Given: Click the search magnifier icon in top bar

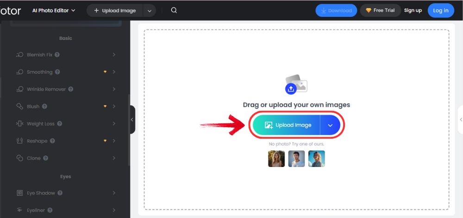Looking at the screenshot, I should click(174, 10).
